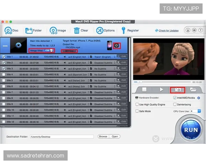This screenshot has width=206, height=164.
Task: Expand title 1 subtitle track dropdown
Action: click(x=114, y=57)
